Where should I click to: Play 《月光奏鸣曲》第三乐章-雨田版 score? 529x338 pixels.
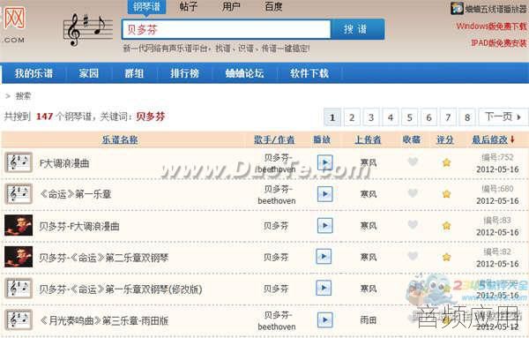(324, 319)
